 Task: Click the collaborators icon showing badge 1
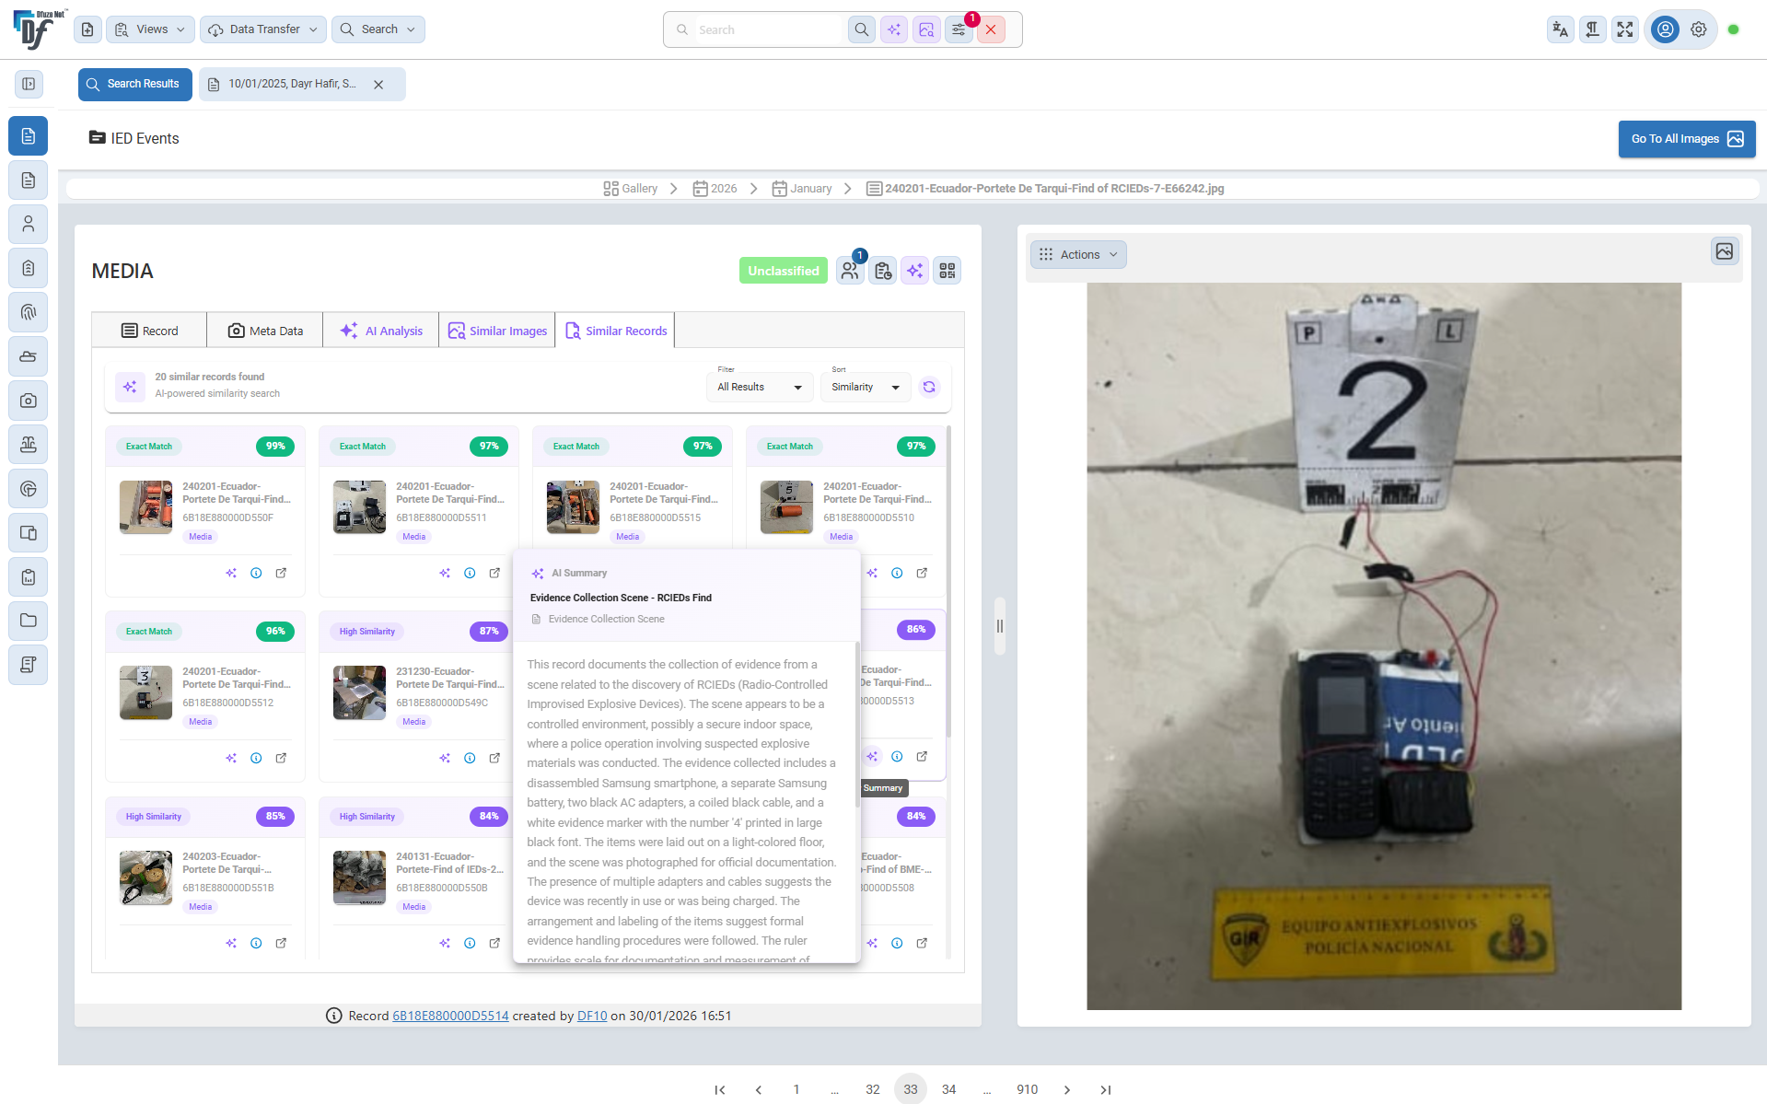850,270
